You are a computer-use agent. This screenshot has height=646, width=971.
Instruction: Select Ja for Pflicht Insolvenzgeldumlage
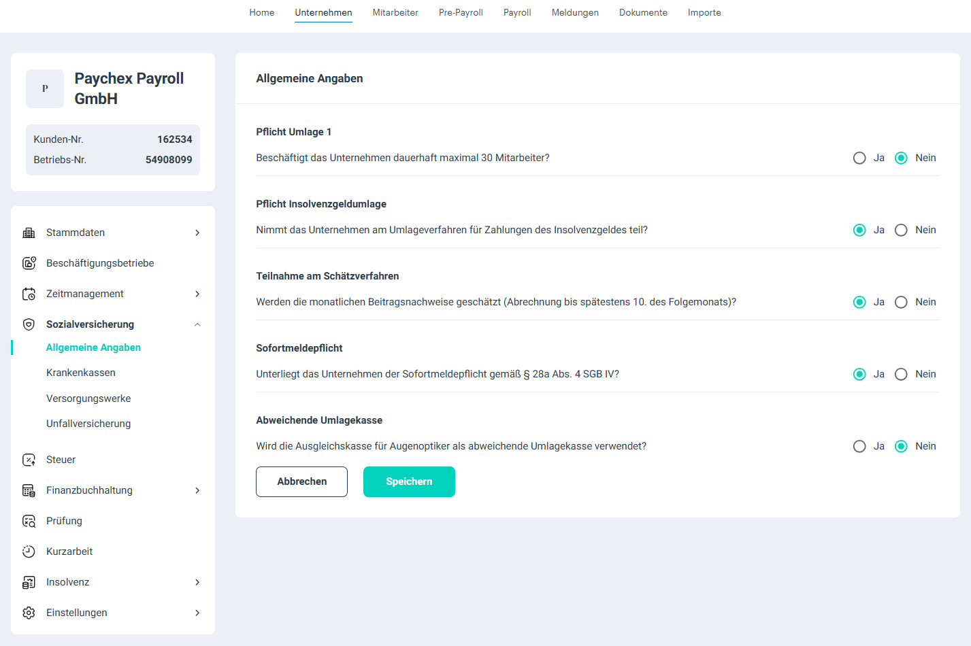pos(859,230)
